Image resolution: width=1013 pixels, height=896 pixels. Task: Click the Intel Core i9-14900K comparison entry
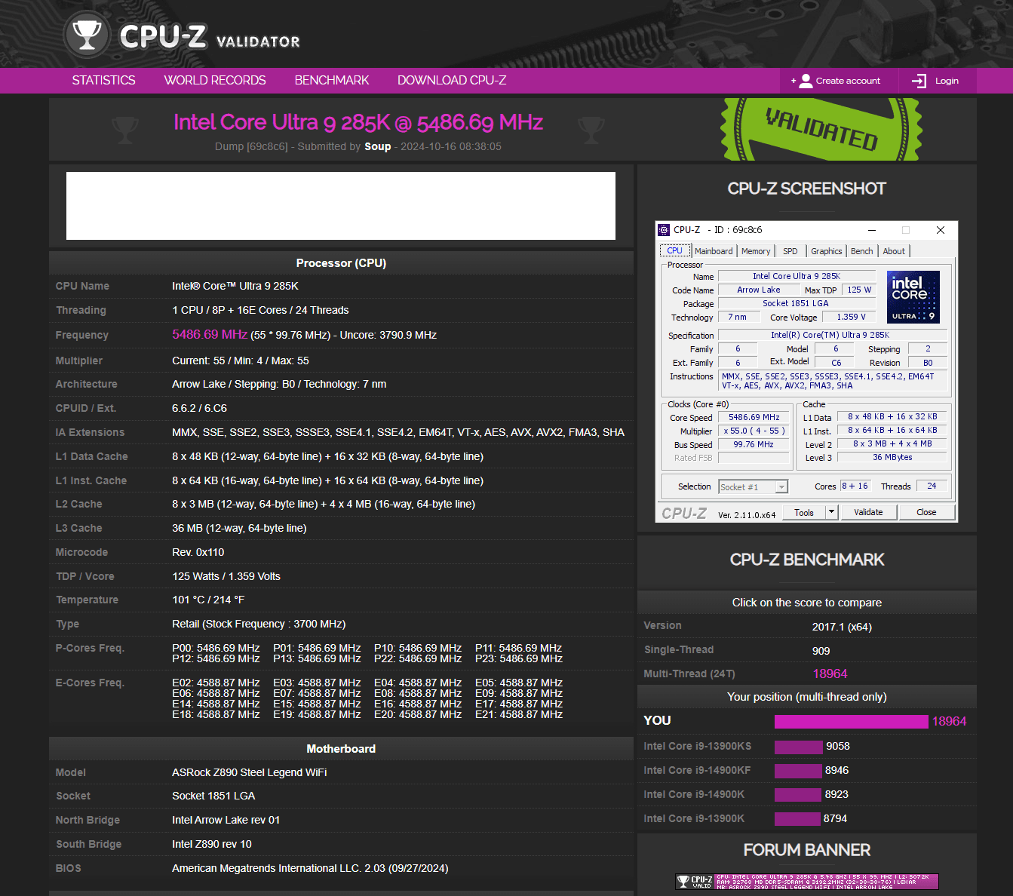[694, 794]
